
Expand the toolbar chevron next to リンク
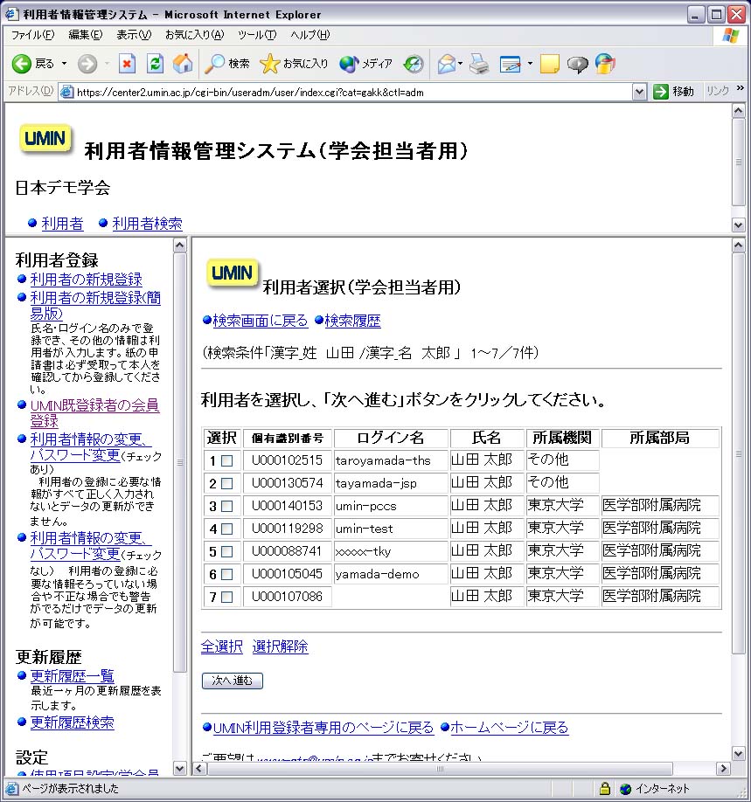tap(741, 90)
